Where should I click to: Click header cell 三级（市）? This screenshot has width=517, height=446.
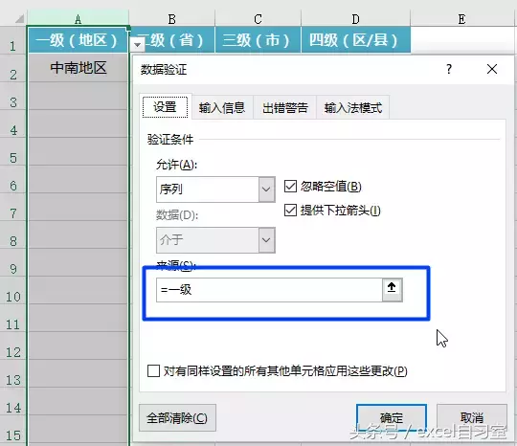pyautogui.click(x=258, y=40)
